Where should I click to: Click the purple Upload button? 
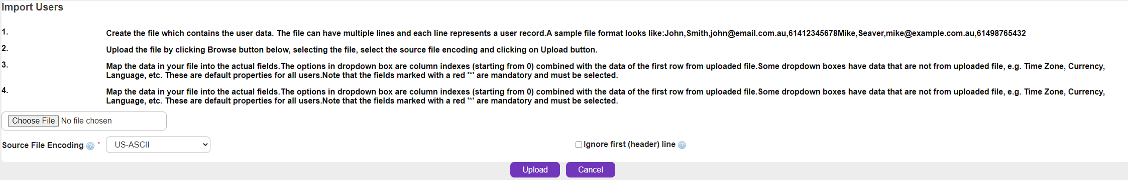tap(535, 169)
